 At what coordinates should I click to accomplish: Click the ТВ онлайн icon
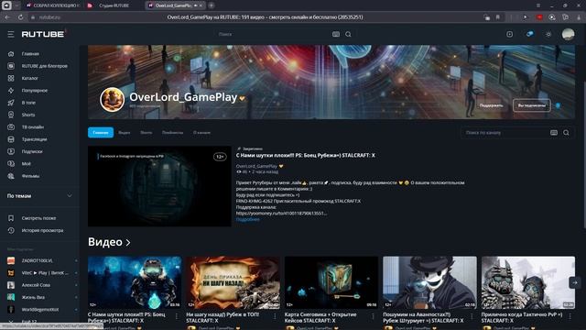pyautogui.click(x=11, y=126)
